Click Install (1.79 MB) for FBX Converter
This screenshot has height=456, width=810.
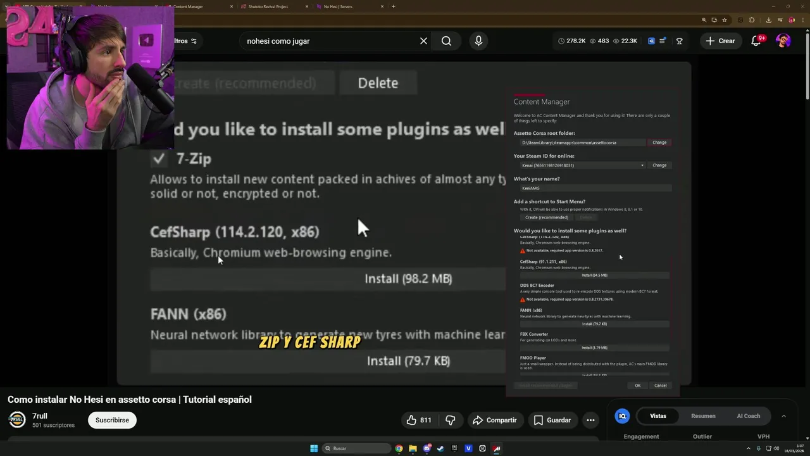[594, 348]
